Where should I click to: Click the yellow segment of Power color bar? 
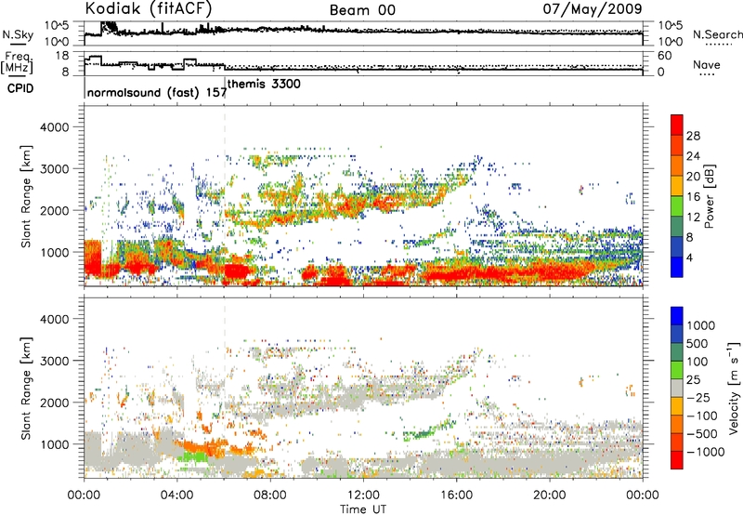[677, 186]
